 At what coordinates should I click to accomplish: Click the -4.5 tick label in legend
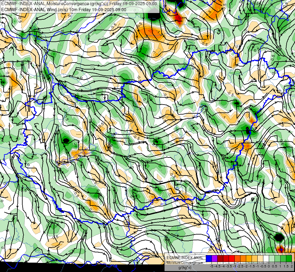pos(217,266)
